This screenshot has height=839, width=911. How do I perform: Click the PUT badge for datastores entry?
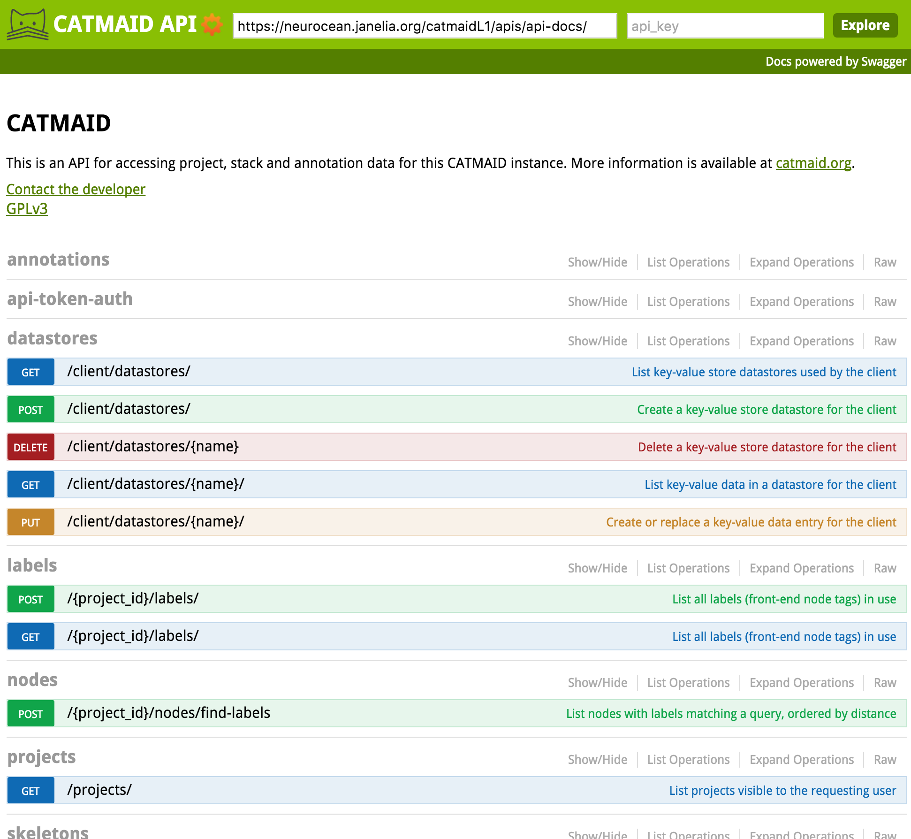pos(30,522)
